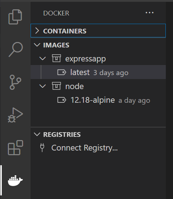Click the plug icon for Connect Registry
Screen dimensions: 173x199
click(x=42, y=148)
